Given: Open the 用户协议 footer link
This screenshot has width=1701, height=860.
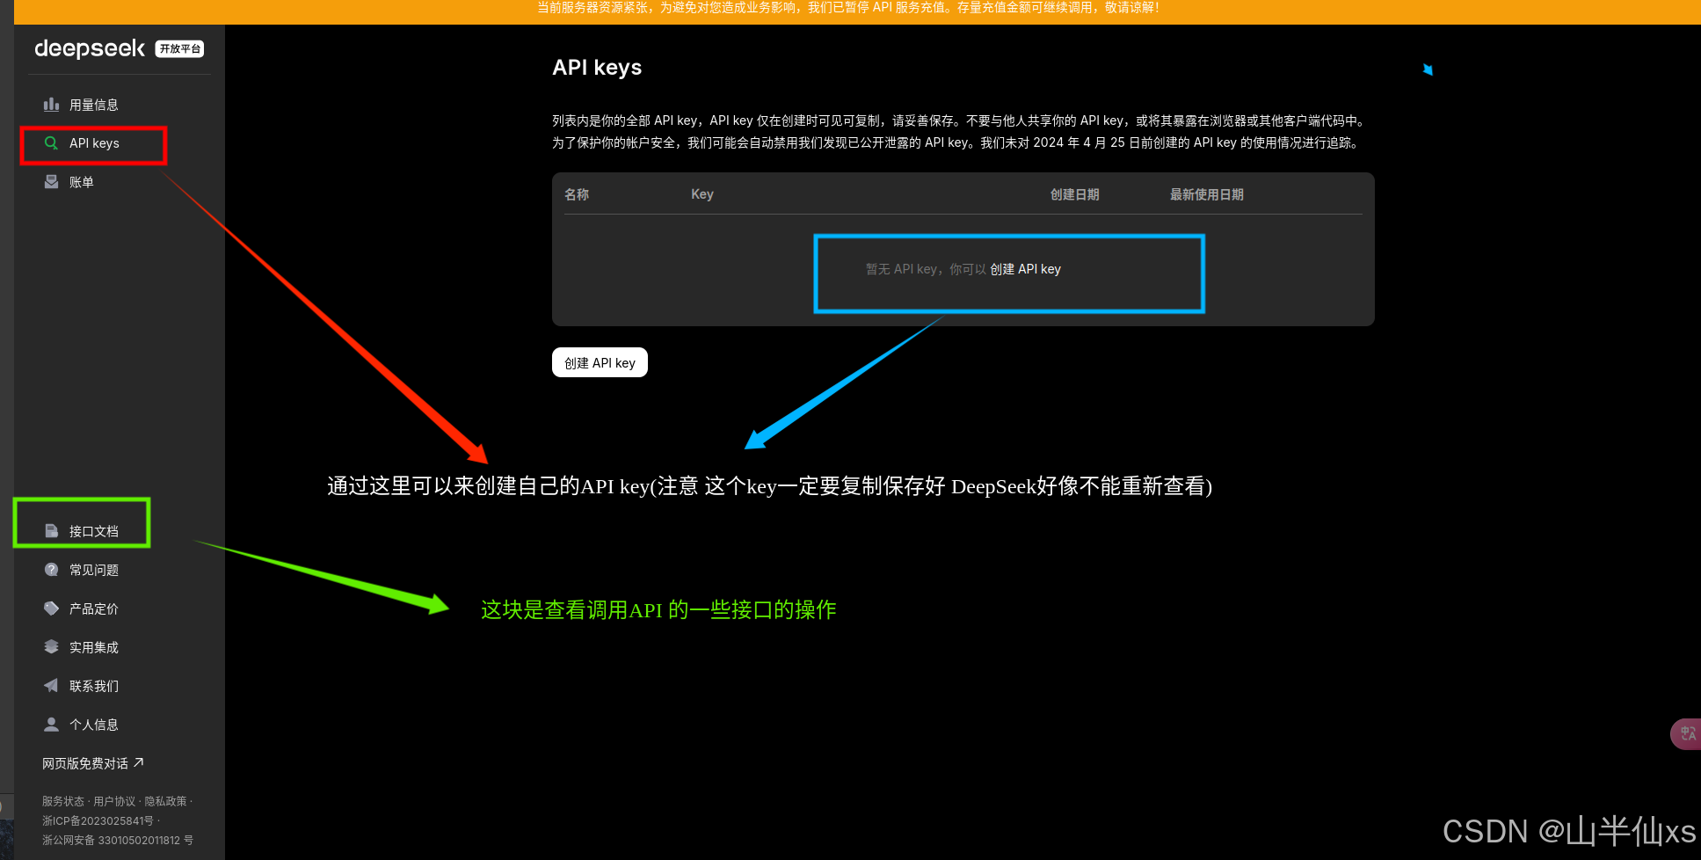Looking at the screenshot, I should click(114, 801).
